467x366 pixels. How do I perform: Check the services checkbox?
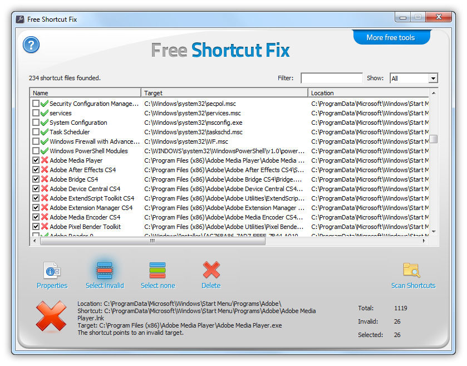click(36, 113)
